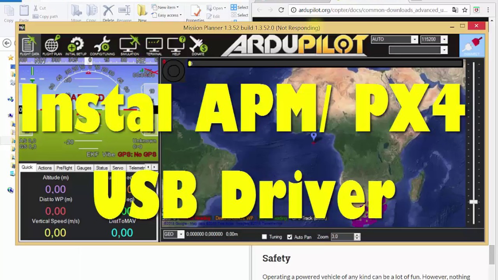Expand the Open dropdown in Explorer ribbon
Image resolution: width=498 pixels, height=280 pixels.
[x=225, y=8]
